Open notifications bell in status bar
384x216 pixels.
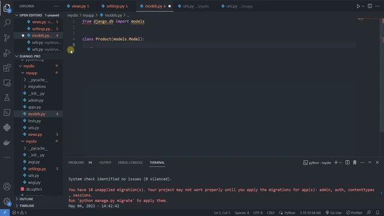pos(377,212)
